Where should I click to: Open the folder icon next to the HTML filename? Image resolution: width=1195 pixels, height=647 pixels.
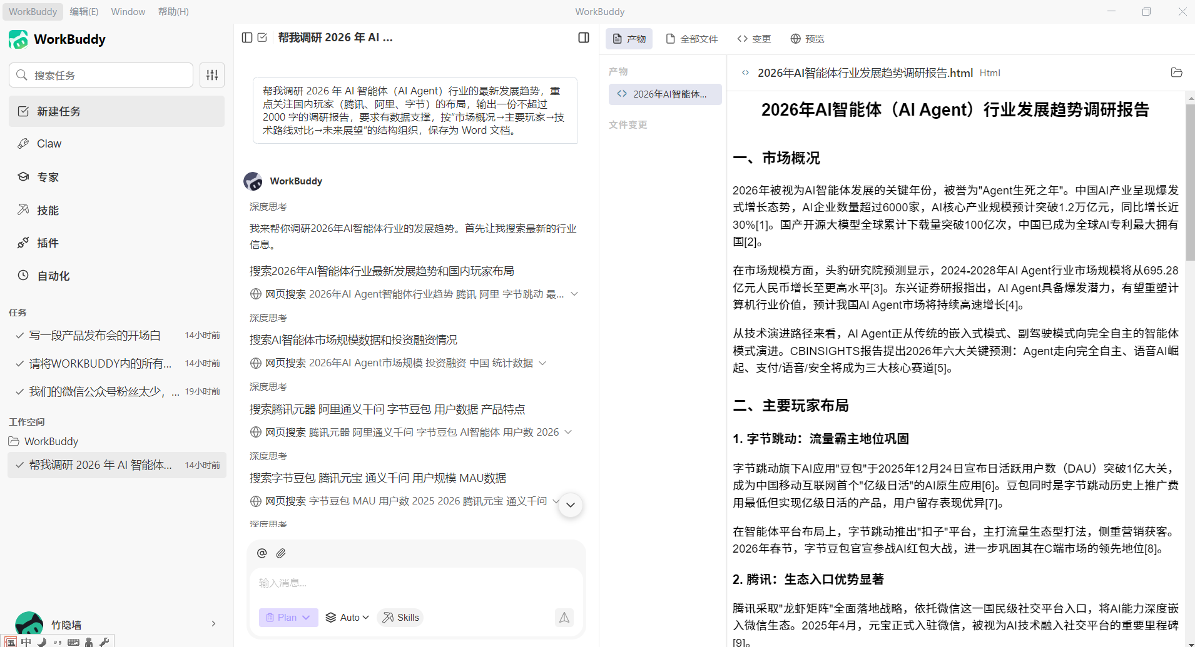[1176, 73]
